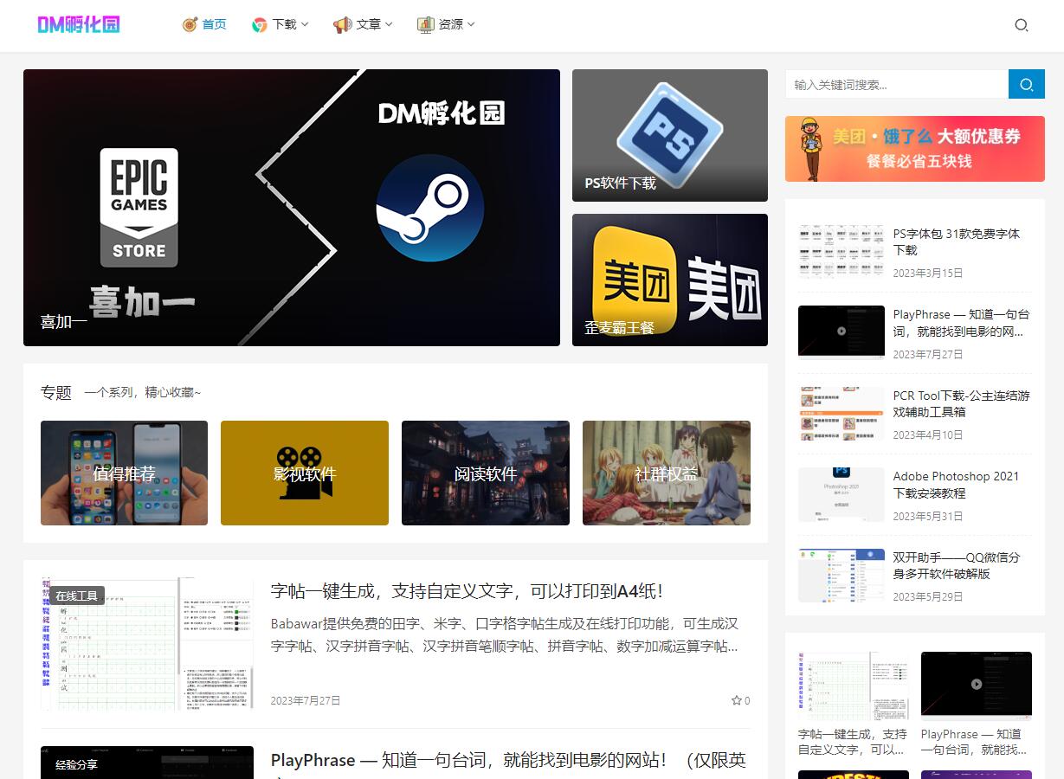Click the 专题 section heading
Viewport: 1064px width, 779px height.
click(56, 392)
